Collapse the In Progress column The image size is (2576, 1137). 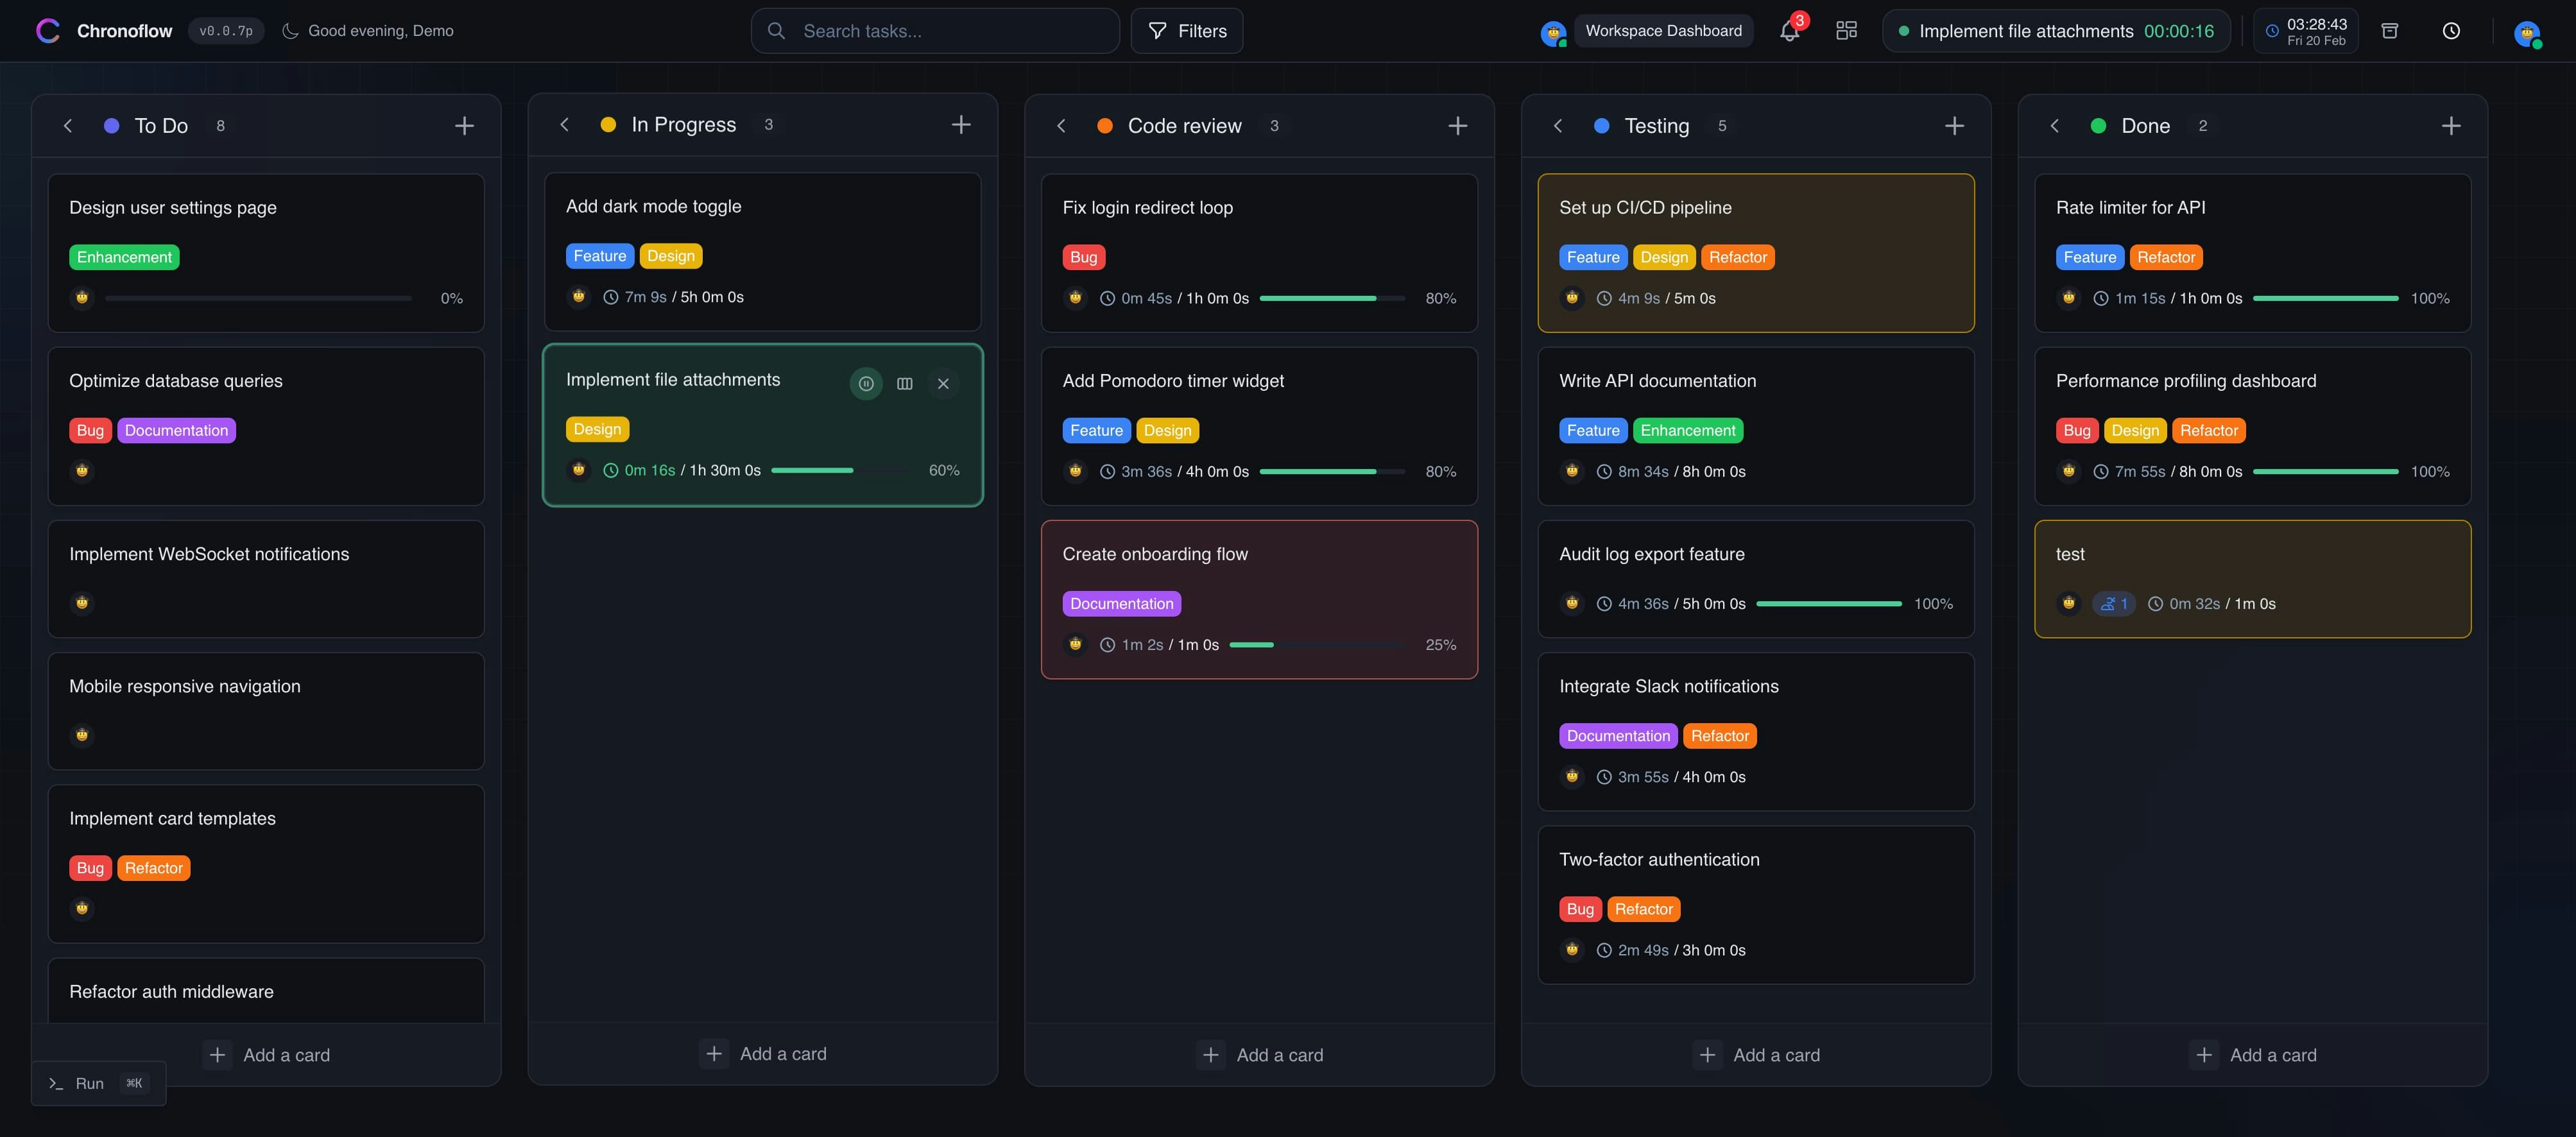click(564, 124)
